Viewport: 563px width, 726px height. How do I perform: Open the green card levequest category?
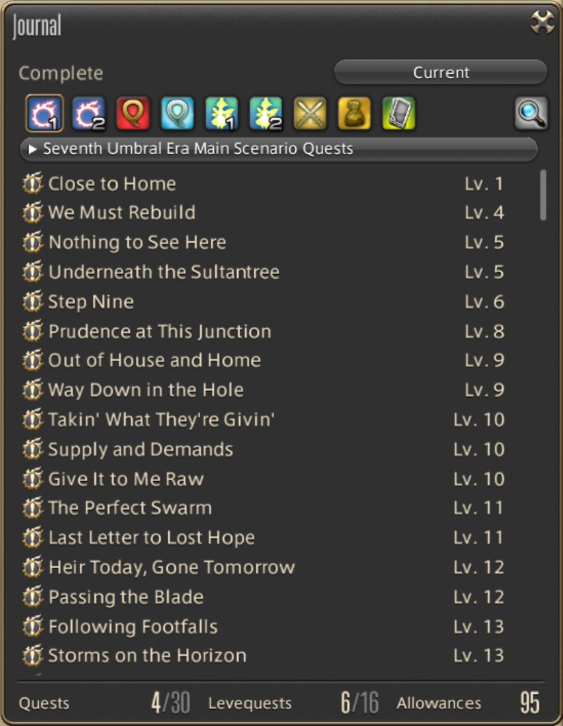398,113
